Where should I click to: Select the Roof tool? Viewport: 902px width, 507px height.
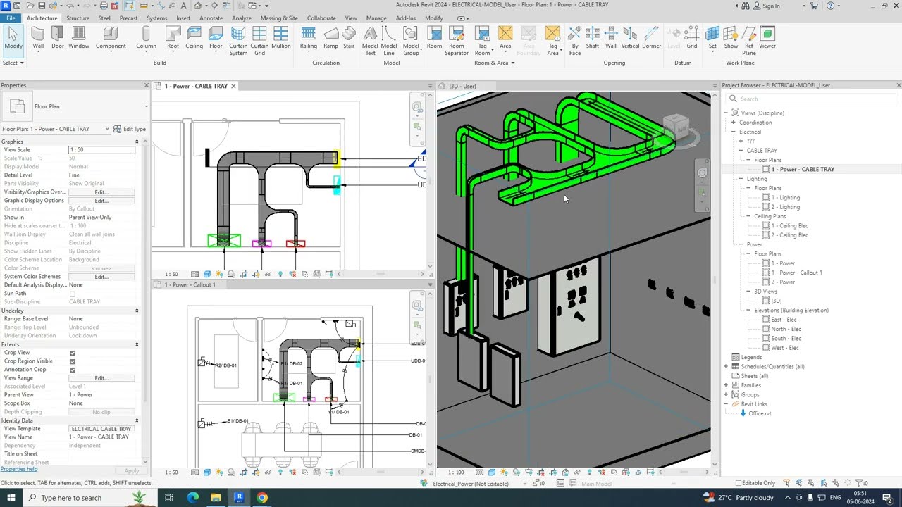(x=173, y=39)
